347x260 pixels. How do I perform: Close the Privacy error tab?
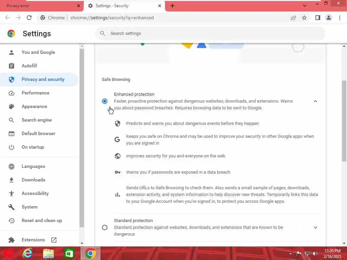[x=79, y=6]
